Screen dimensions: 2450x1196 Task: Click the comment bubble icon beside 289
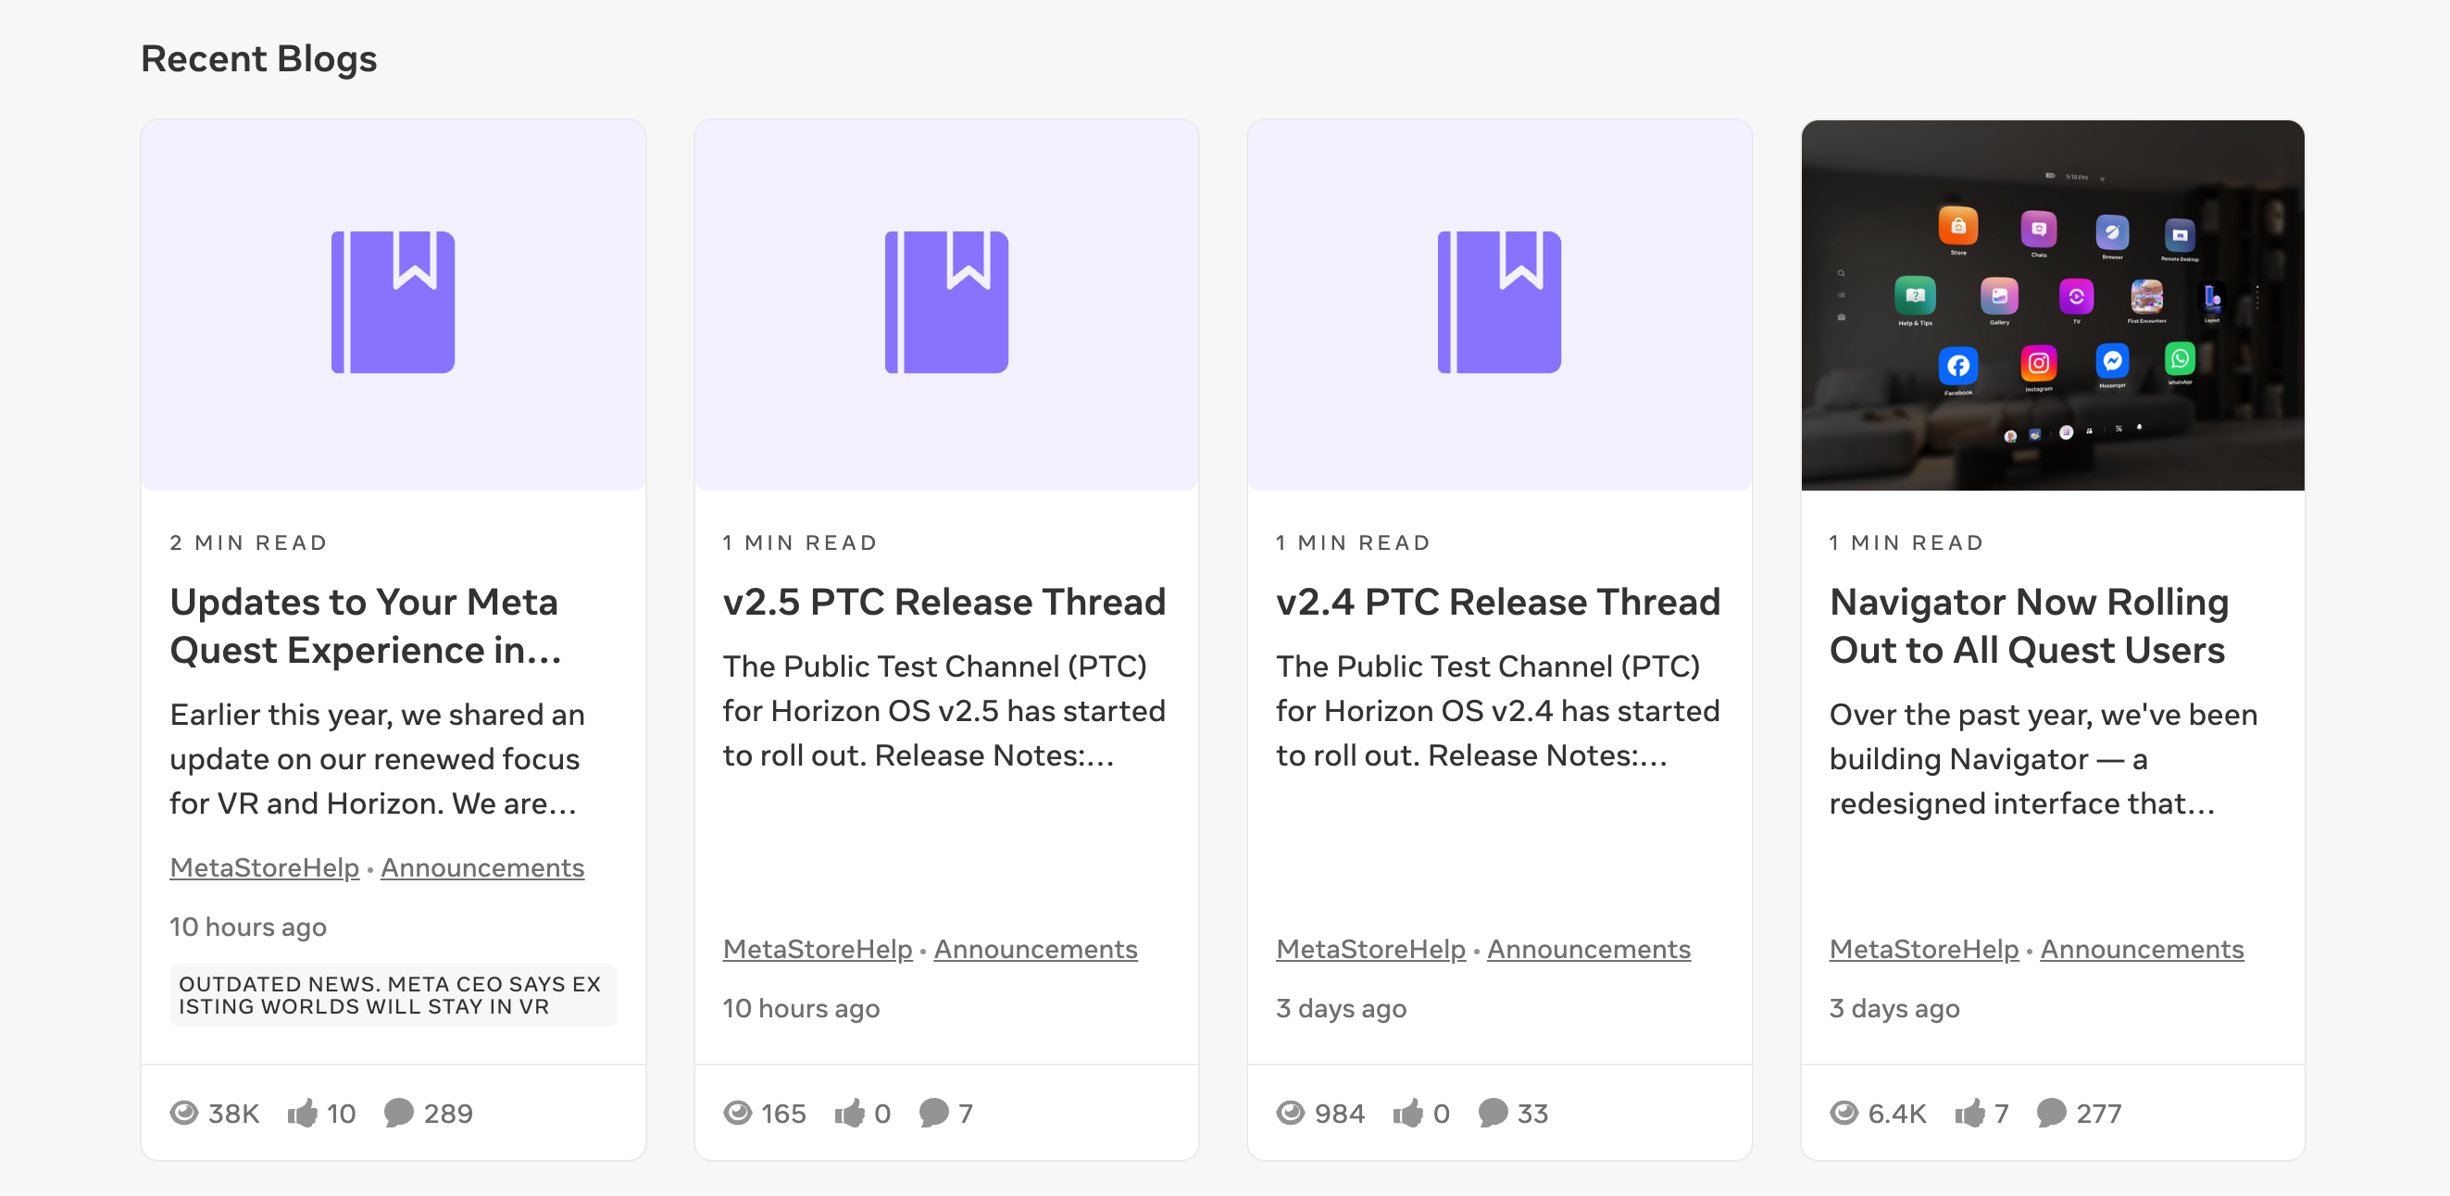(x=398, y=1113)
